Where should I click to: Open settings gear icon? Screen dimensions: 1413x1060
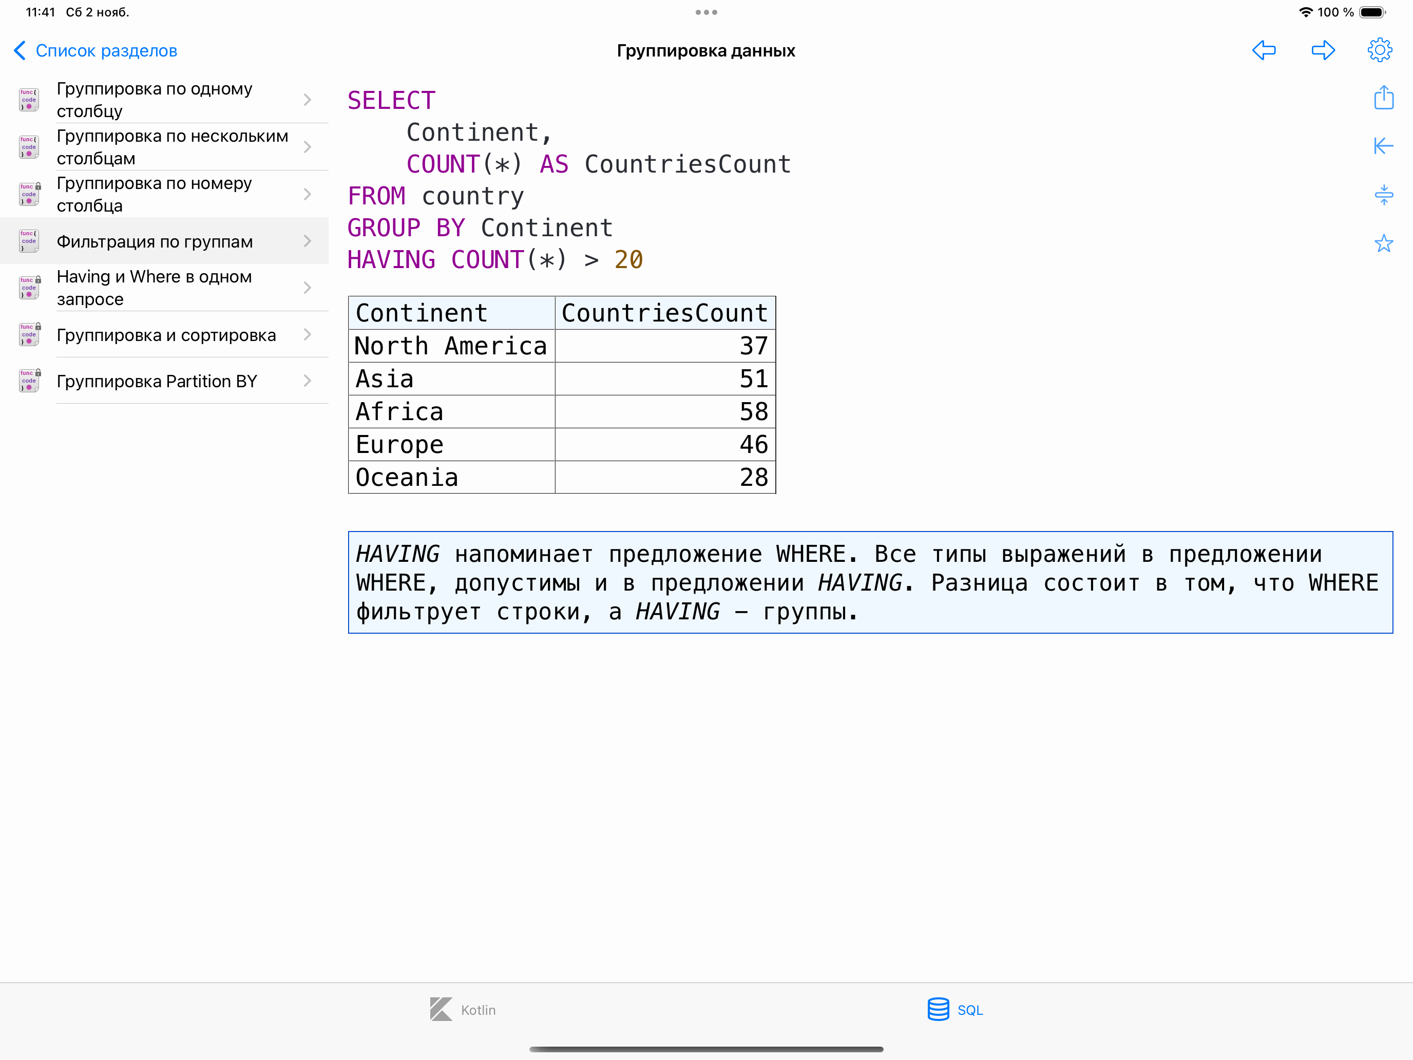[x=1380, y=50]
